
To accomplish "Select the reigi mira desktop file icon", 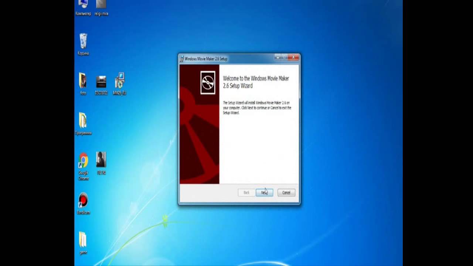I will [x=101, y=7].
